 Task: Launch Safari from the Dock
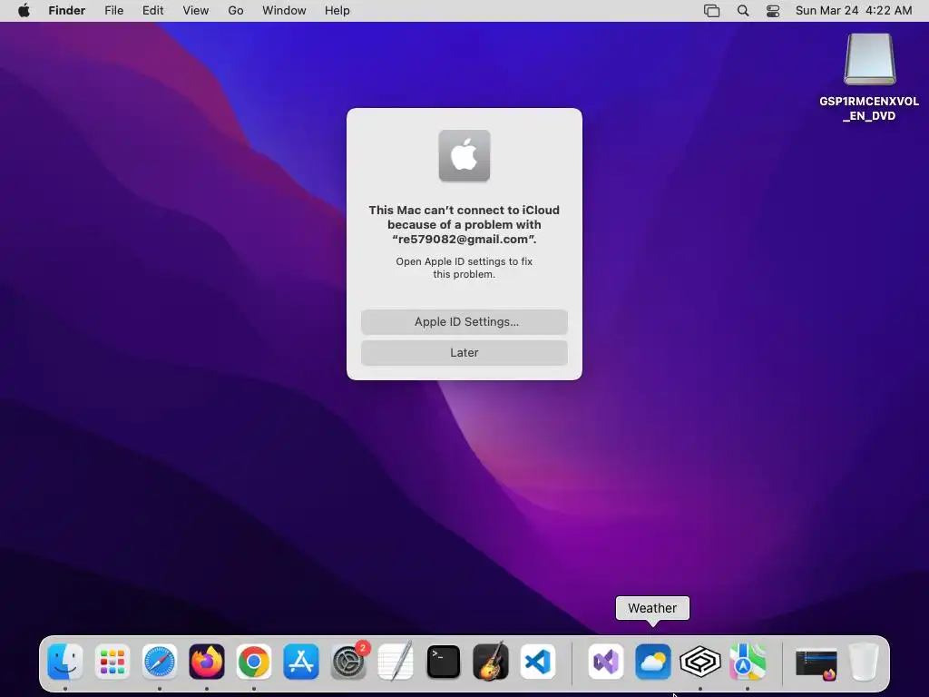point(160,662)
